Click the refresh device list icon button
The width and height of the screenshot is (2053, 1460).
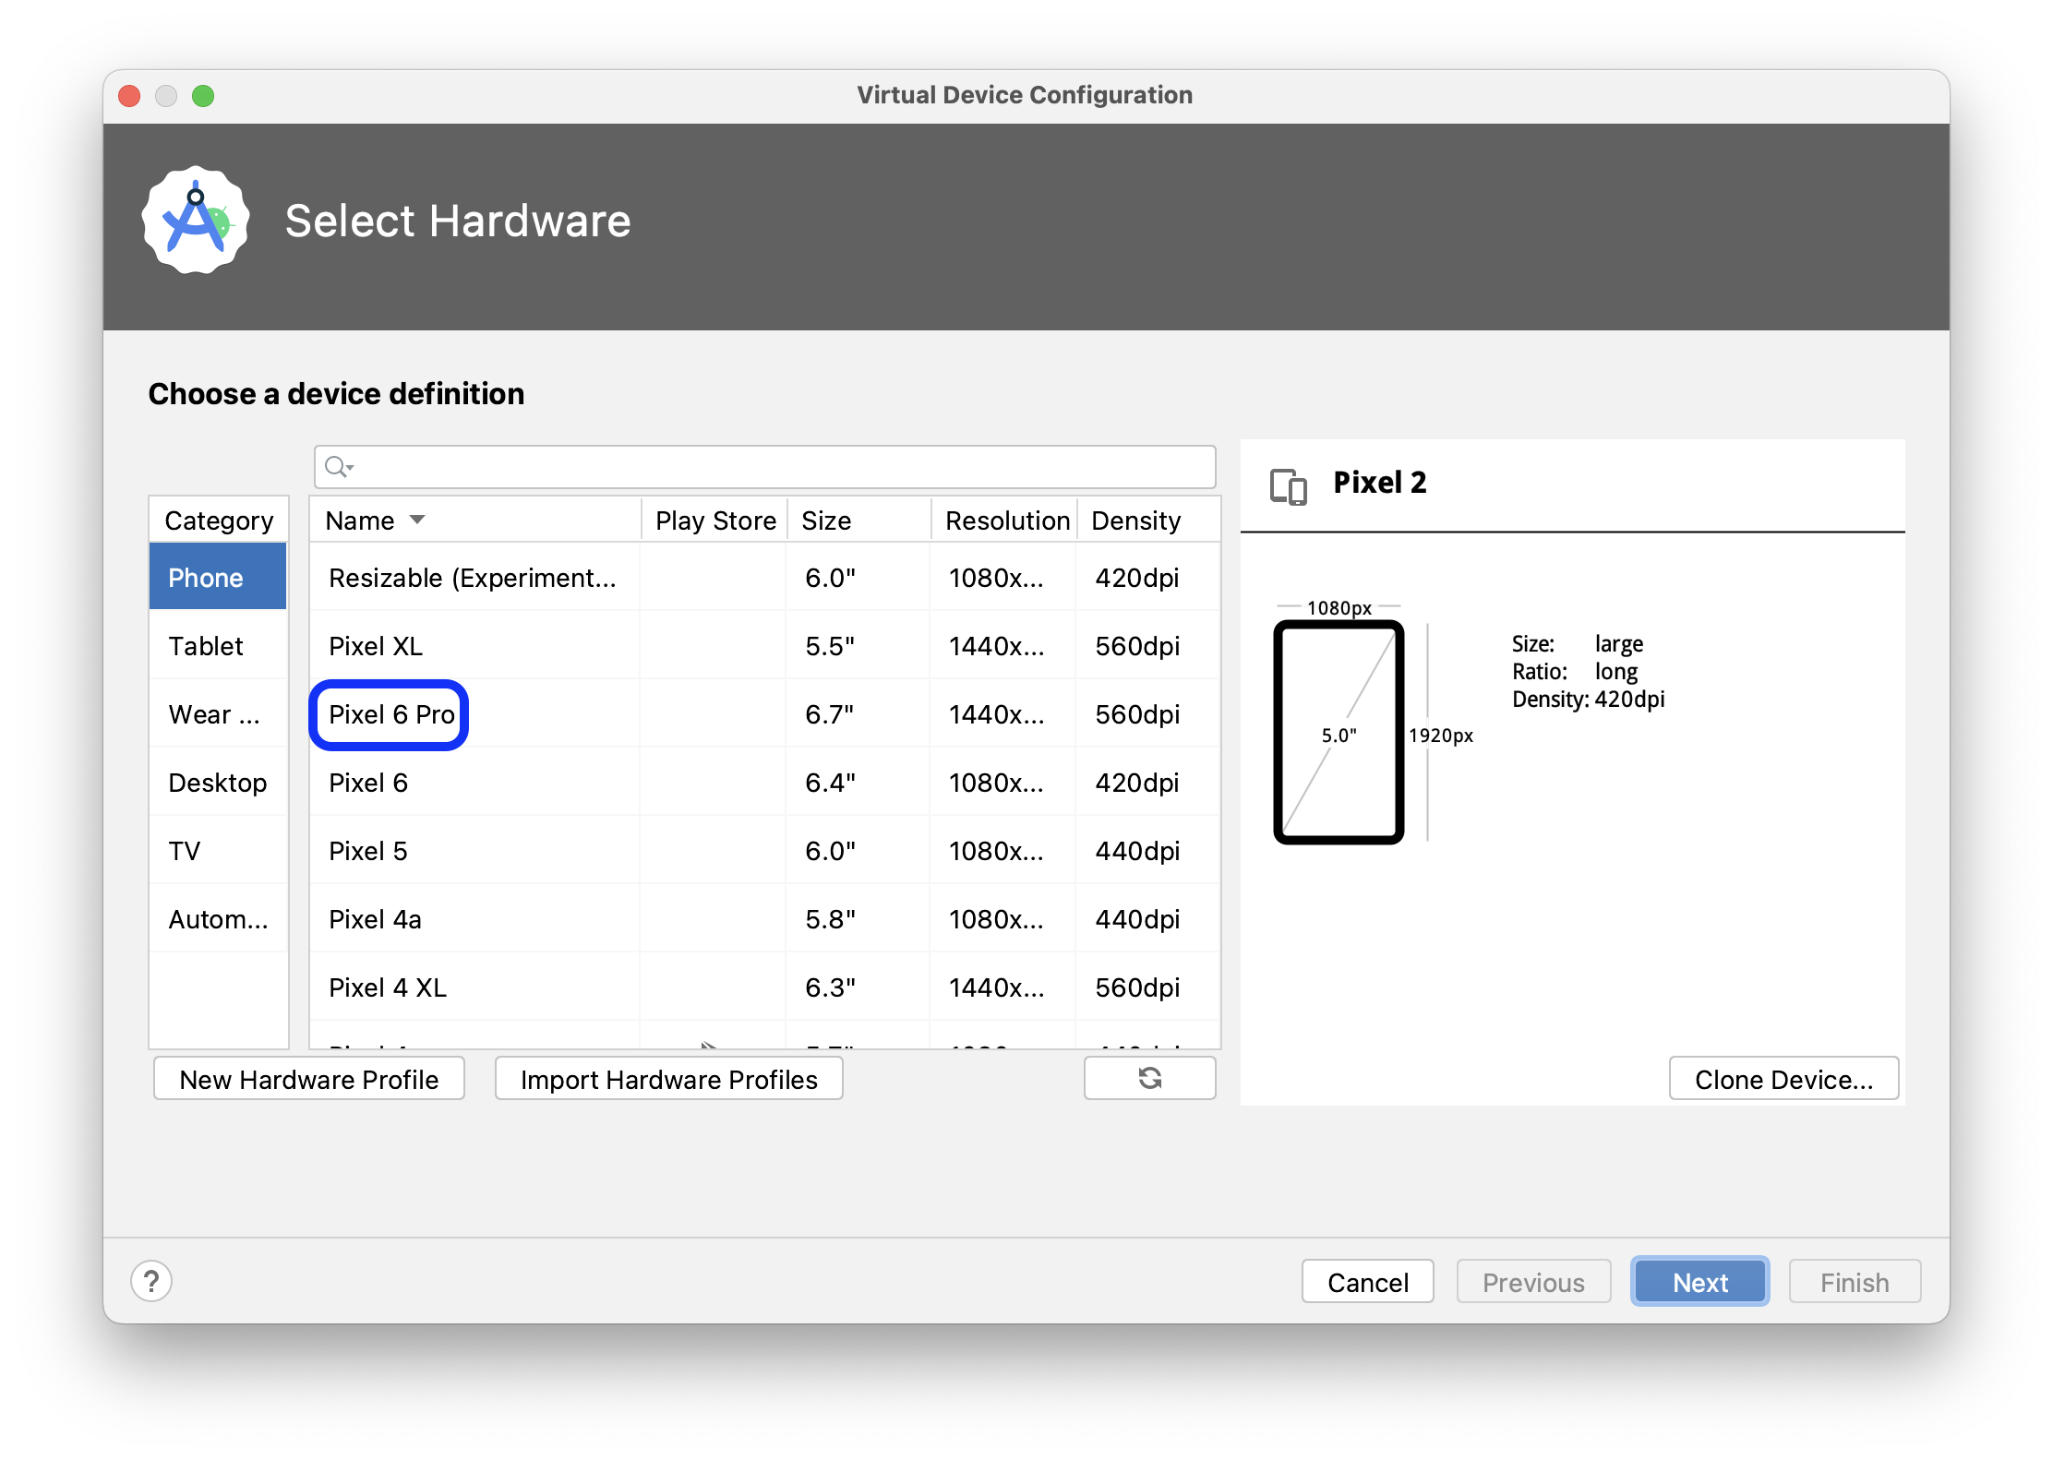1149,1078
